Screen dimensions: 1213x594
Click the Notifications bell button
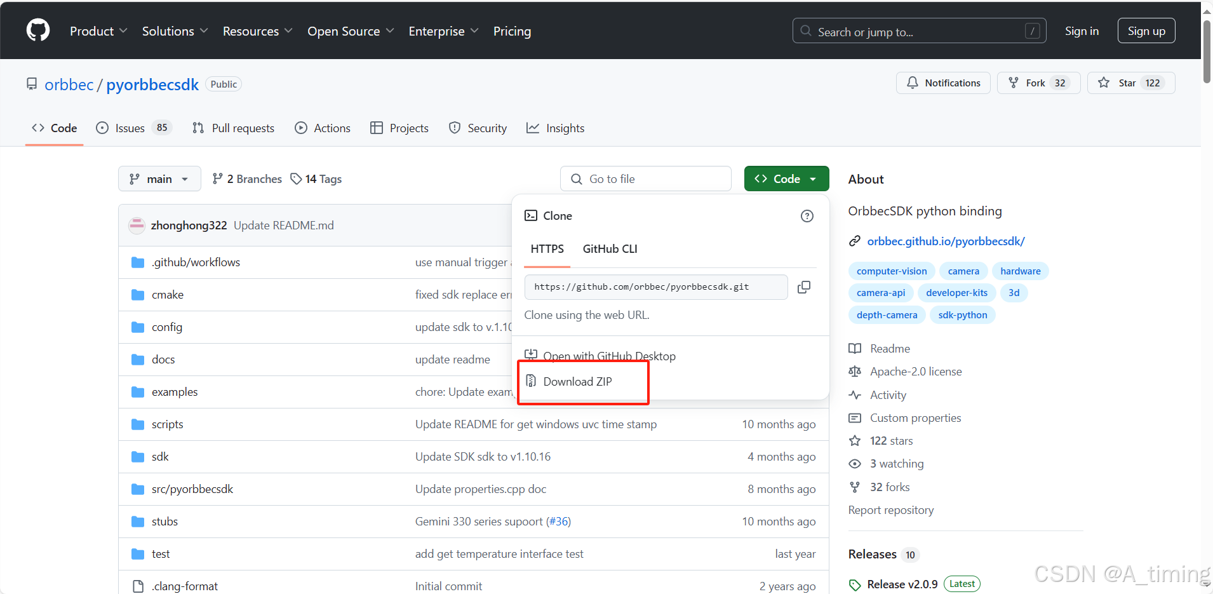tap(943, 83)
